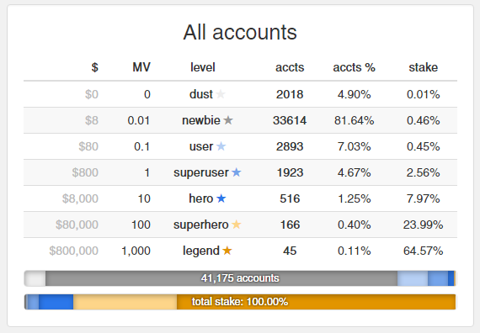The height and width of the screenshot is (333, 480).
Task: Click the '0.11%' accounts percentage
Action: pos(355,251)
